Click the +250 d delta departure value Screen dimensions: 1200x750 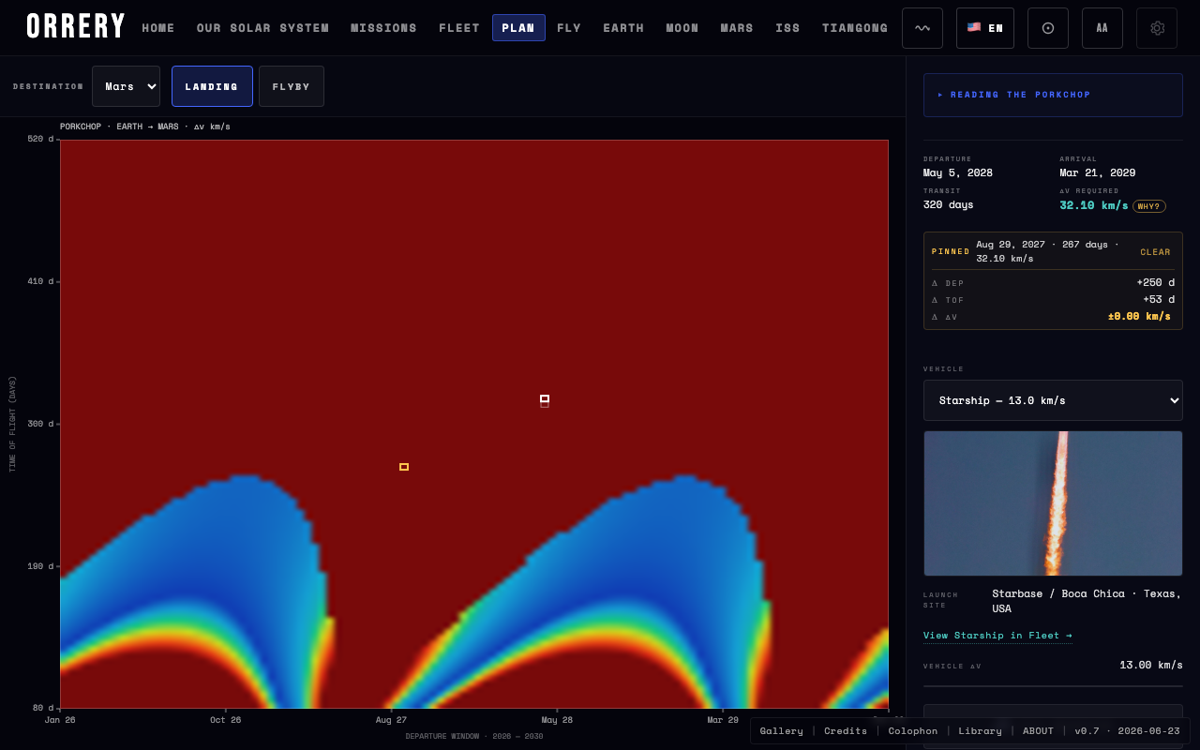1156,282
